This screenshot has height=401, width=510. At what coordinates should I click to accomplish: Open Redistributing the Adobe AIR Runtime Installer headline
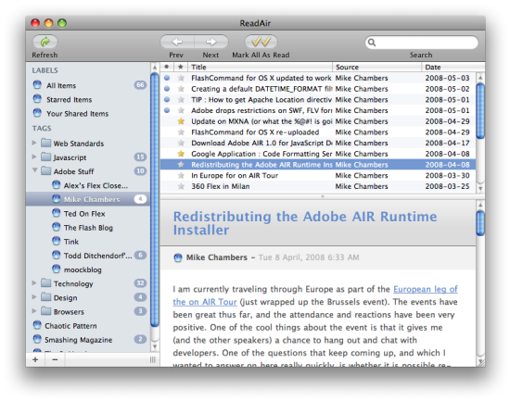(x=305, y=223)
